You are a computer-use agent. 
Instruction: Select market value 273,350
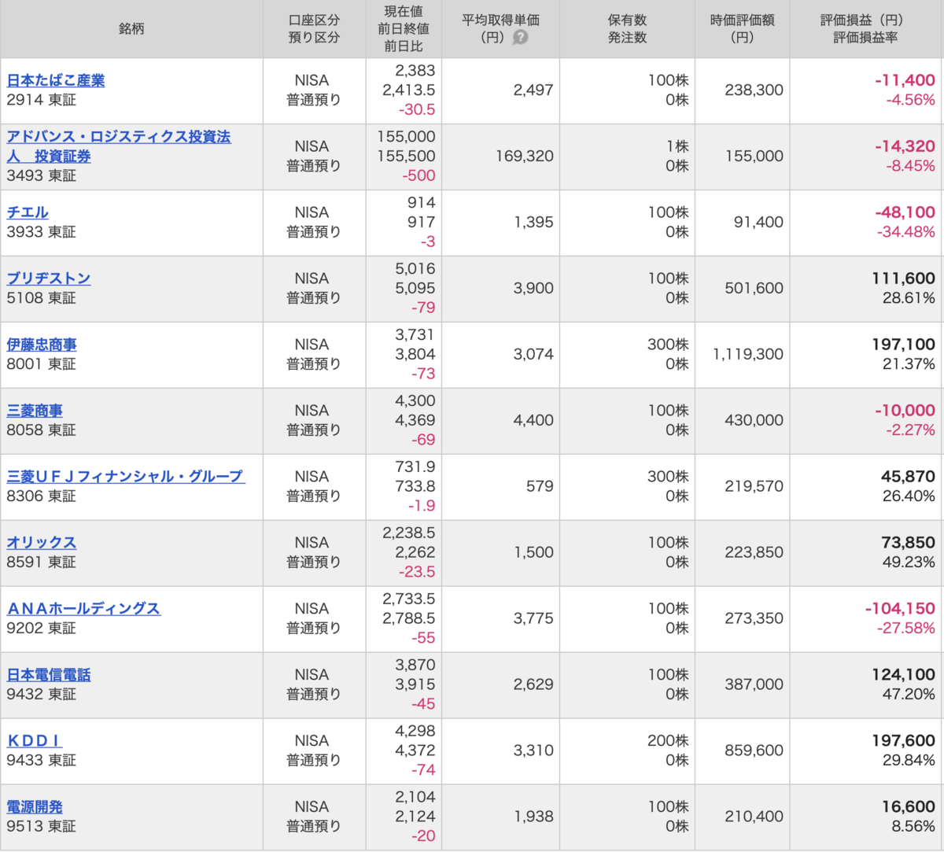point(754,618)
